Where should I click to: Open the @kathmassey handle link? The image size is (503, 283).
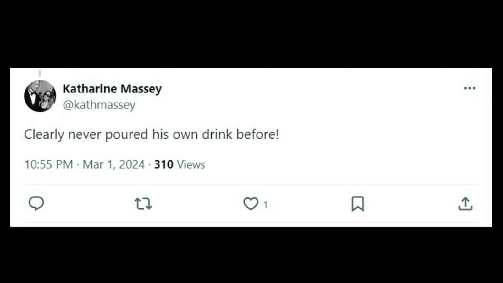pyautogui.click(x=99, y=105)
